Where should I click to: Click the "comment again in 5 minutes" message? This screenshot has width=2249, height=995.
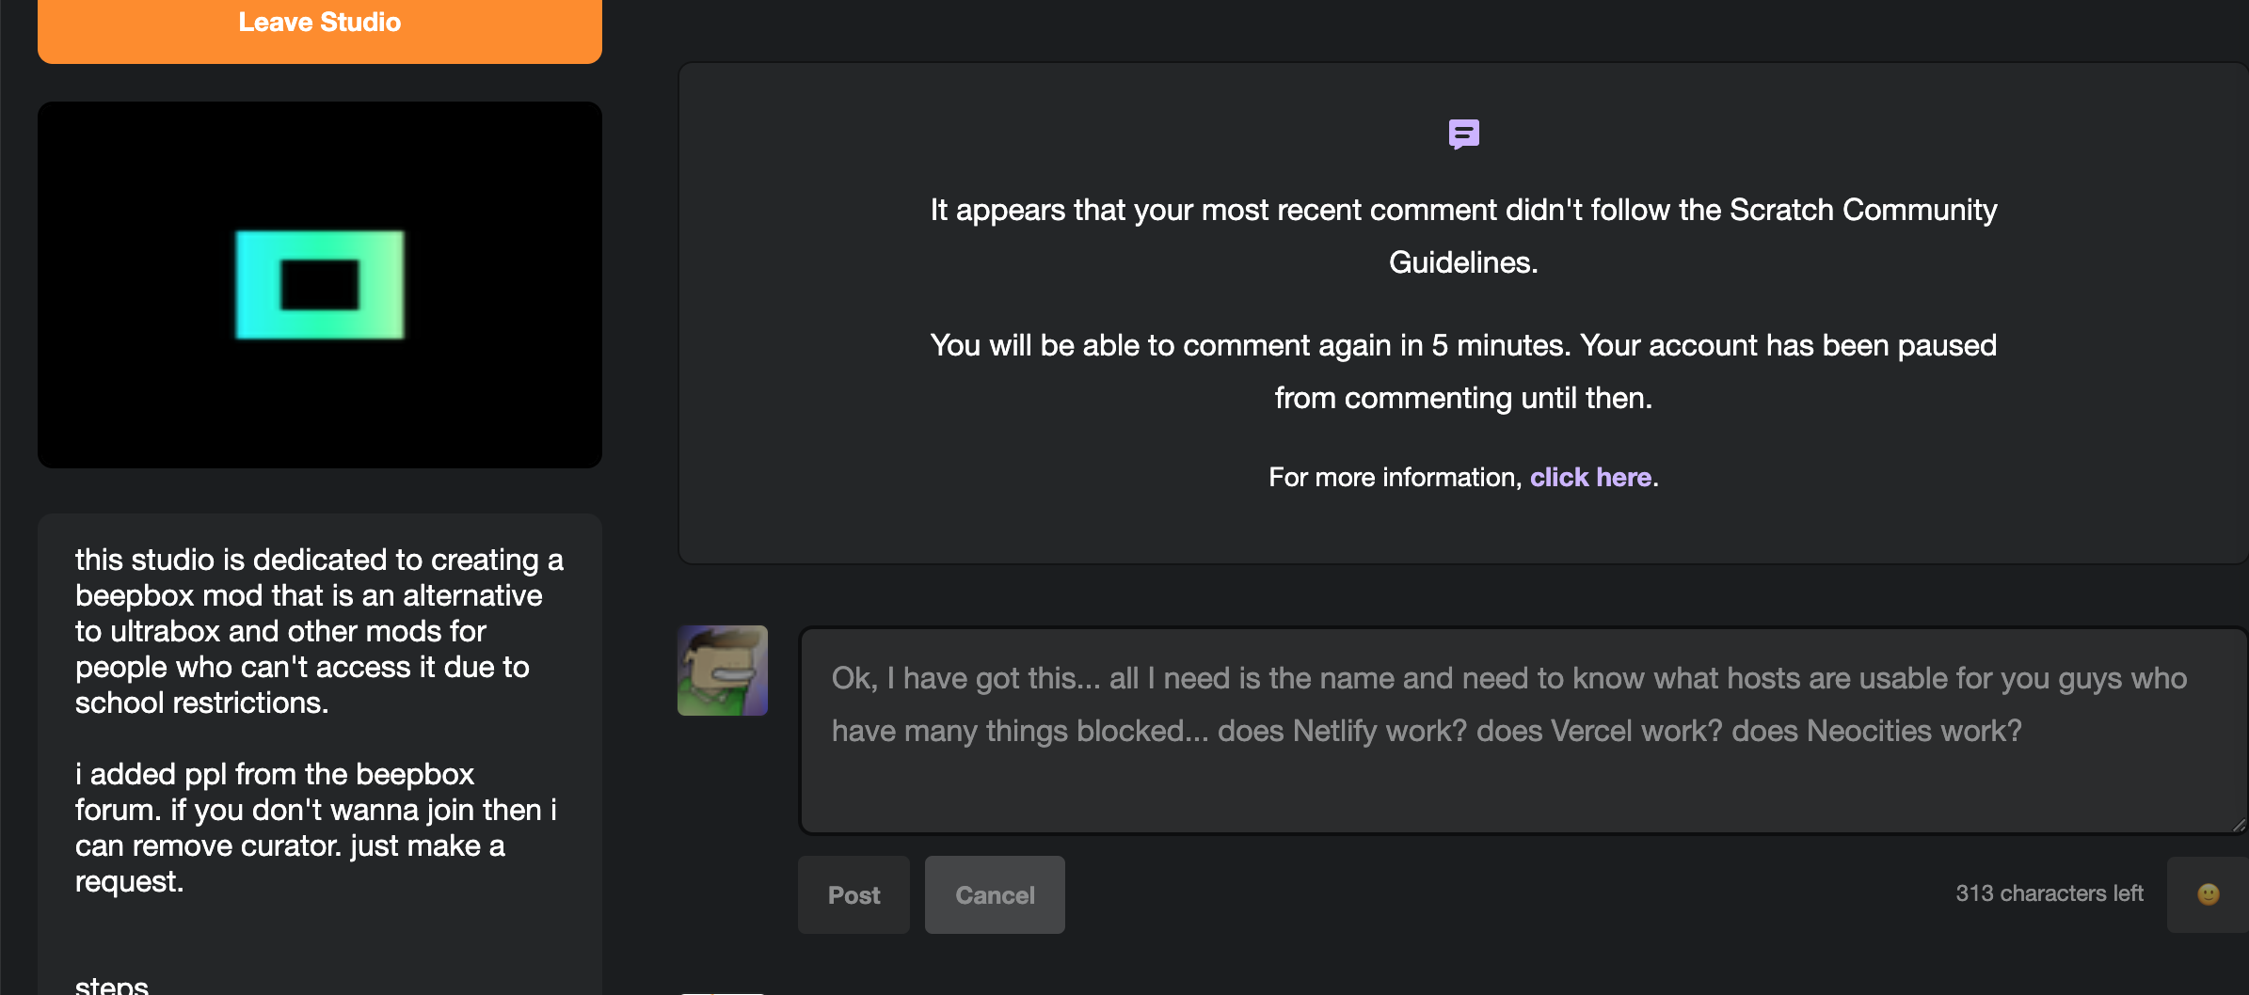pyautogui.click(x=1463, y=346)
